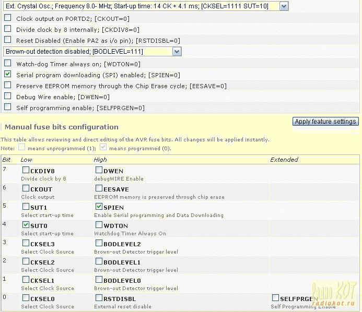This screenshot has height=312, width=362.
Task: Expand the Brown-out detection BODLEVEL dropdown
Action: coord(92,52)
